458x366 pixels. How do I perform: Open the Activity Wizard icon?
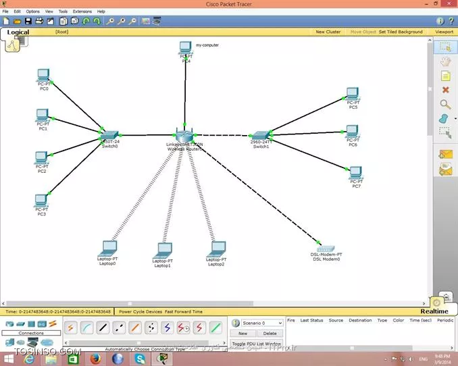(51, 22)
